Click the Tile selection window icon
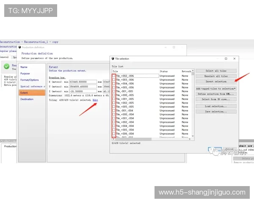The image size is (254, 203). pos(113,59)
